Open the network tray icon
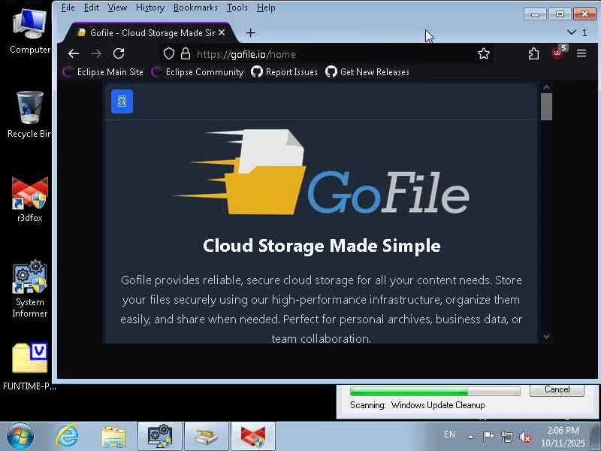 click(506, 437)
